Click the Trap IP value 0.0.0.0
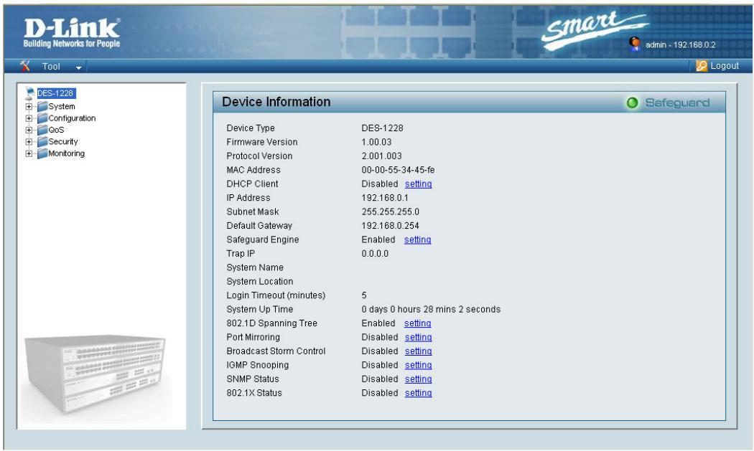 [x=375, y=254]
